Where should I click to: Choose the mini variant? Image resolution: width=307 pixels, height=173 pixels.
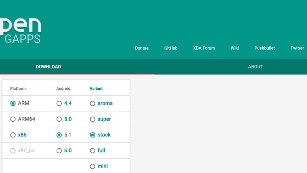click(x=92, y=166)
